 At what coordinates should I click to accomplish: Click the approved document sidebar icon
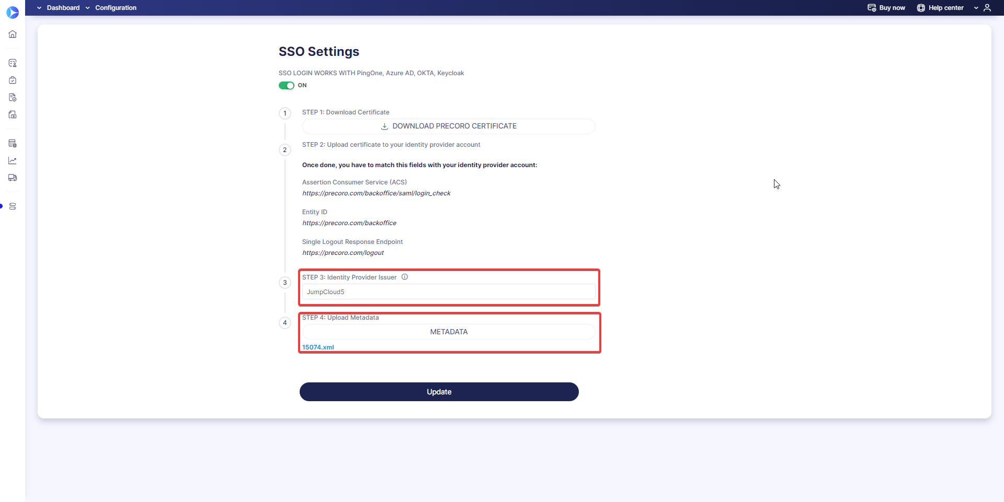click(12, 98)
